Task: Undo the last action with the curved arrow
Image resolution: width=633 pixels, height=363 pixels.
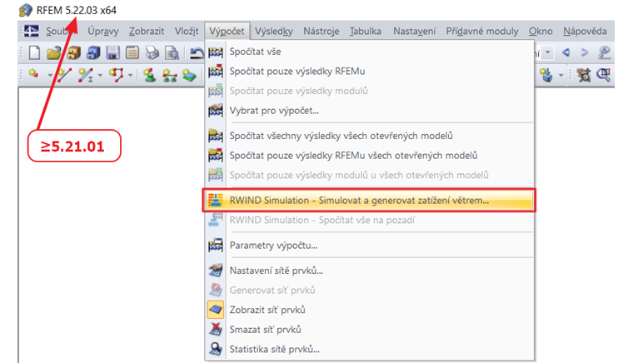Action: [197, 52]
